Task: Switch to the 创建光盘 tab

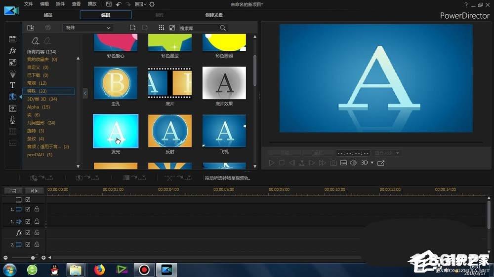Action: click(x=214, y=15)
